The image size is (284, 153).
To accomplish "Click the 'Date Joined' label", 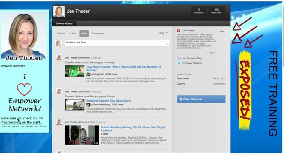I will tap(183, 79).
